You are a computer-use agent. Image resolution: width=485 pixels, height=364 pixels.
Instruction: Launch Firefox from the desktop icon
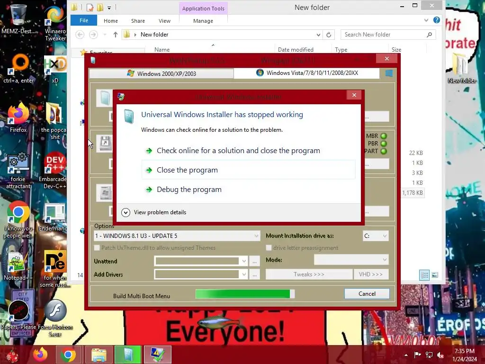[x=18, y=118]
